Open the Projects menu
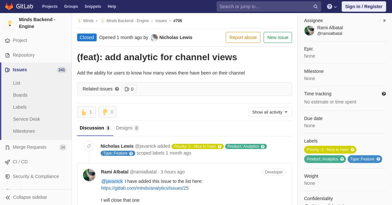Screen dimensions: 392x205 [x=50, y=7]
